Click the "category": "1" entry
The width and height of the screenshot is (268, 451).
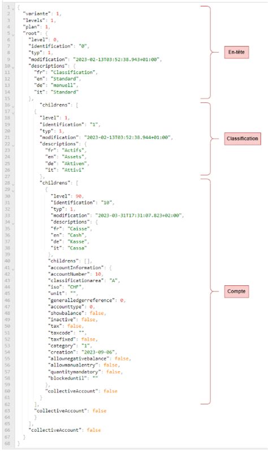pyautogui.click(x=70, y=346)
